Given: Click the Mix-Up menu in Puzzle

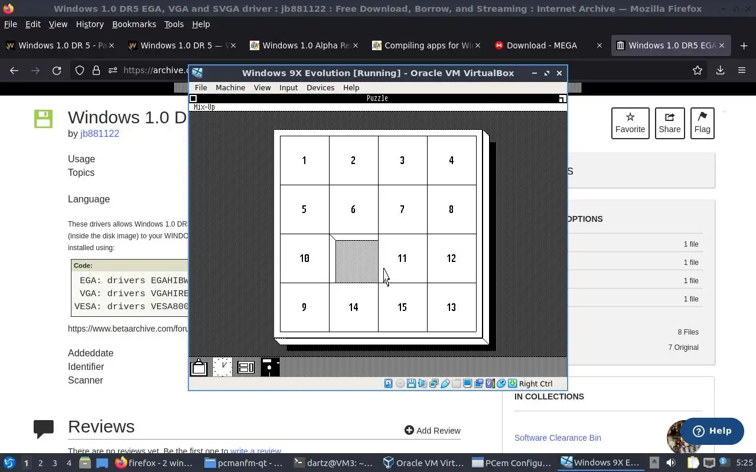Looking at the screenshot, I should pos(204,107).
